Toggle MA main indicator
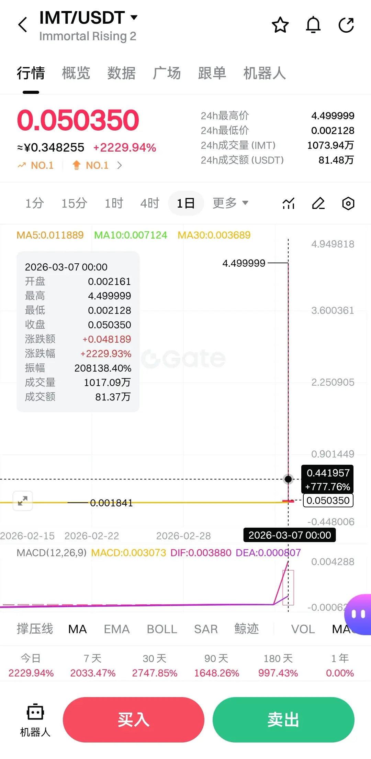The height and width of the screenshot is (759, 371). [78, 629]
